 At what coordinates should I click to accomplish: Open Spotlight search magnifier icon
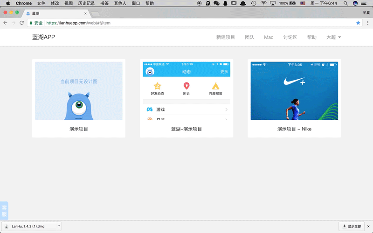point(345,3)
